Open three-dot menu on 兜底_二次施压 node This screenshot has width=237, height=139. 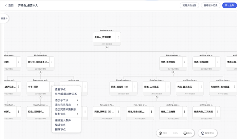click(x=184, y=112)
